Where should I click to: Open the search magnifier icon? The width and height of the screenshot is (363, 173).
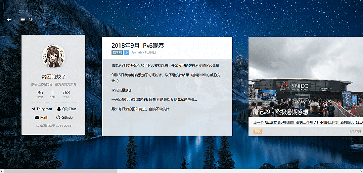[31, 20]
